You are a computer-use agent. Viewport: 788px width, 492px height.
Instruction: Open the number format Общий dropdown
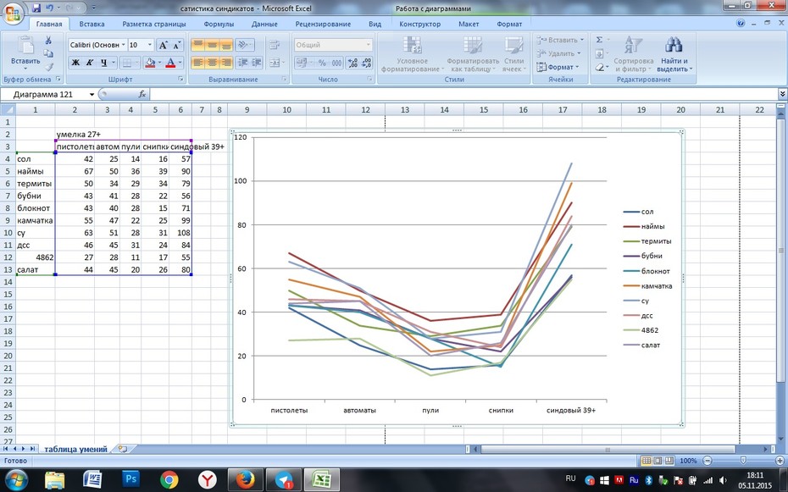(368, 45)
